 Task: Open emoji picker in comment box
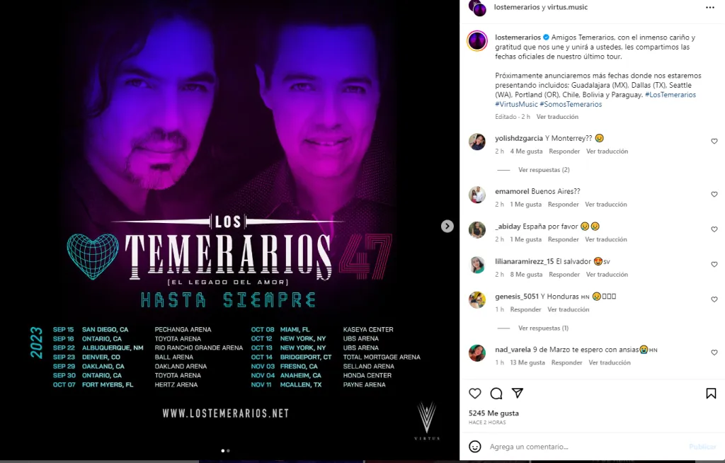tap(475, 447)
